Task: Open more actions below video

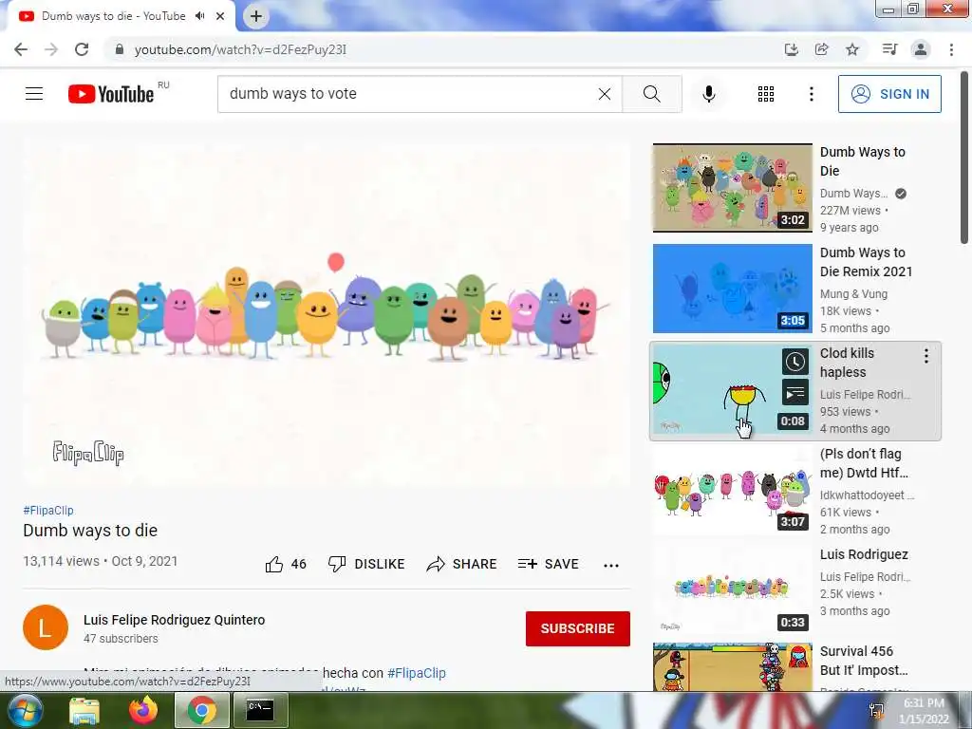Action: coord(611,565)
